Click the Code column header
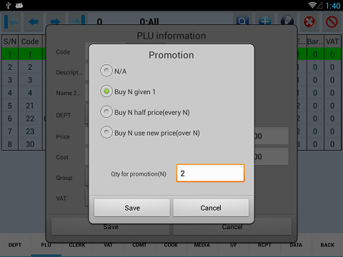This screenshot has width=343, height=257. pos(30,41)
